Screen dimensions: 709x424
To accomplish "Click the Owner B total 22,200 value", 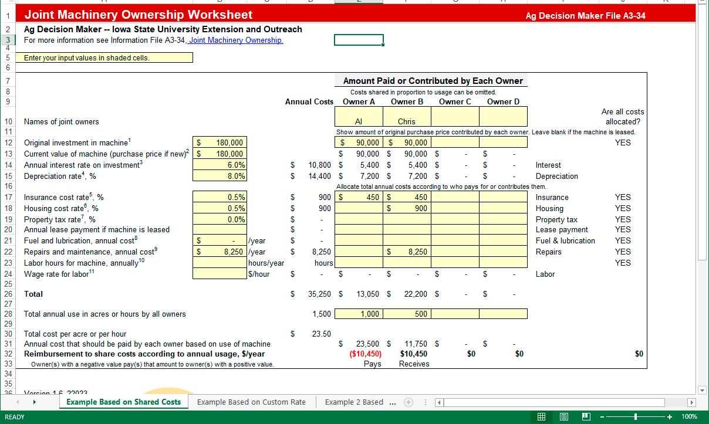I will point(416,294).
